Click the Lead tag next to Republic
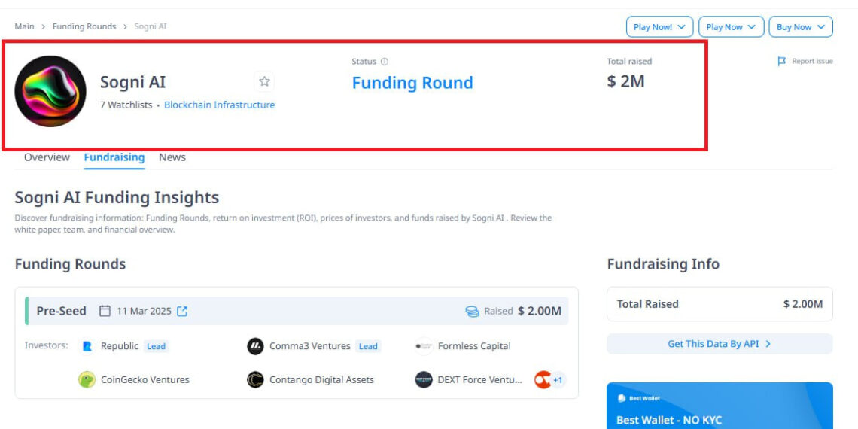This screenshot has width=858, height=429. [x=156, y=346]
